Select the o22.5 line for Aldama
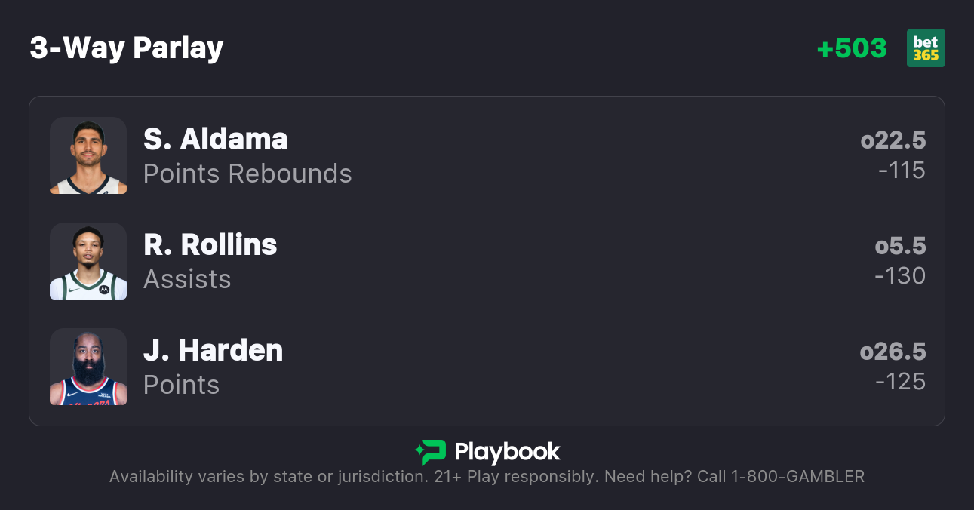 pyautogui.click(x=893, y=140)
